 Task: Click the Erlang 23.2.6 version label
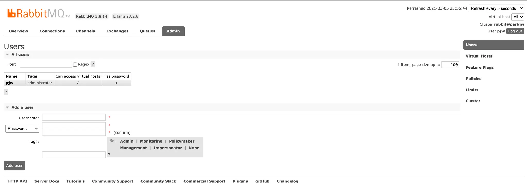[126, 16]
